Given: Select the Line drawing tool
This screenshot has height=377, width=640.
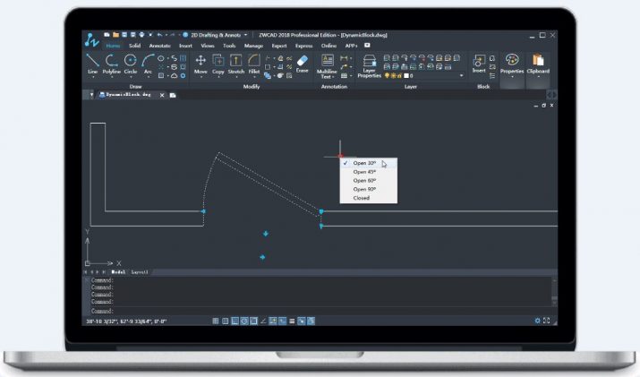Looking at the screenshot, I should click(x=92, y=63).
